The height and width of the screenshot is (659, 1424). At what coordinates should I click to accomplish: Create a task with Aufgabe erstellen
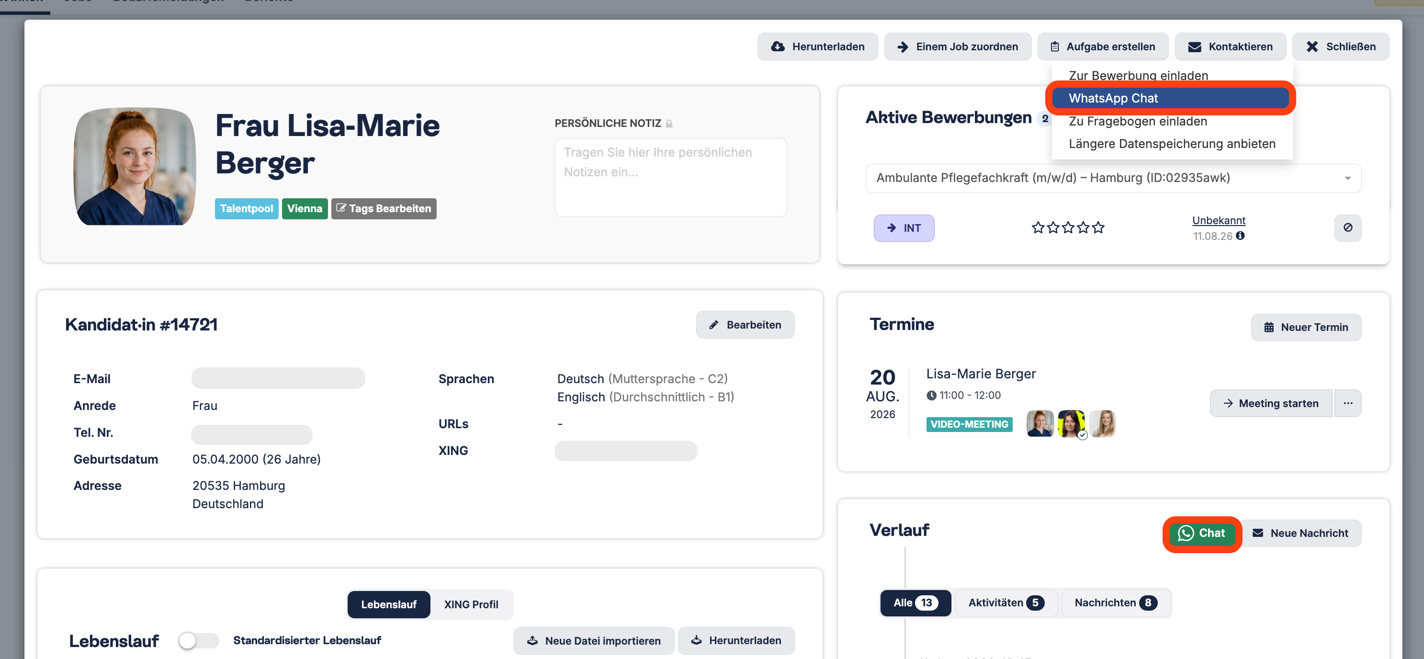(x=1102, y=46)
